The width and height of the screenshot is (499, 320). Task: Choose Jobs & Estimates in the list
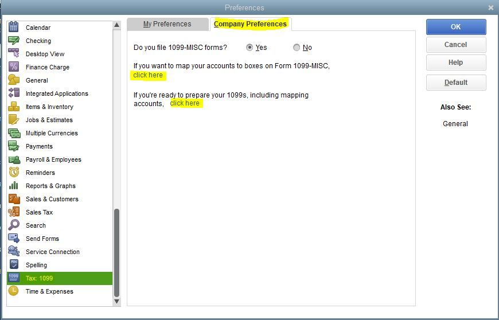point(60,120)
